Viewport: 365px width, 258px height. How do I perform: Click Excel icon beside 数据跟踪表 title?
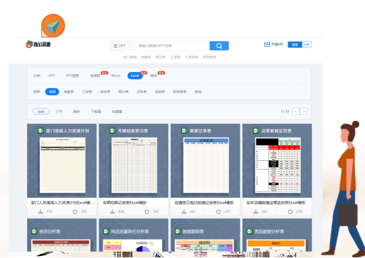click(x=178, y=232)
